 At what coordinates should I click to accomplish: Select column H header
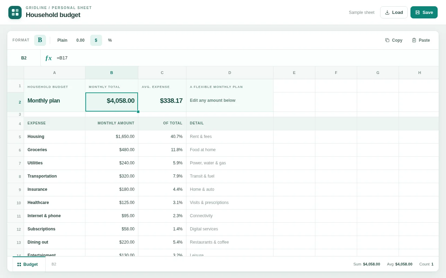click(419, 73)
